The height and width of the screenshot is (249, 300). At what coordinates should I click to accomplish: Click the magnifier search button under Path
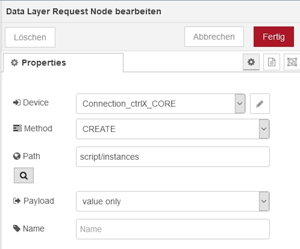[x=24, y=176]
